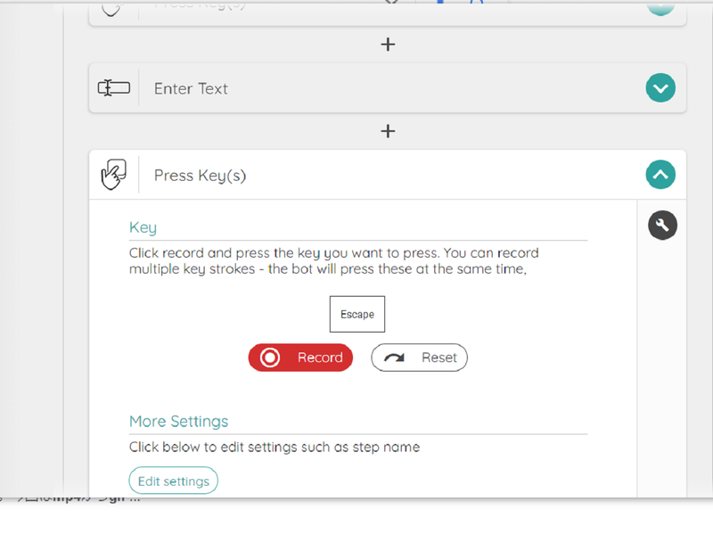Click the Key section heading
This screenshot has height=535, width=713.
tap(143, 227)
